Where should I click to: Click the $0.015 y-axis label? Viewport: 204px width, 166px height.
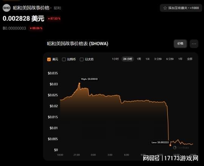click(53, 117)
